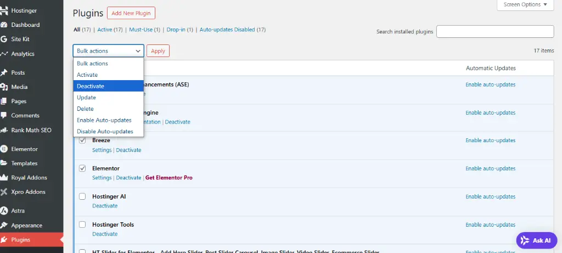Check the Hostinger Tools plugin checkbox
This screenshot has width=562, height=253.
tap(82, 224)
